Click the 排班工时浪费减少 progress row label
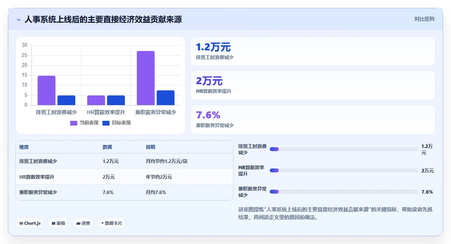Image resolution: width=451 pixels, height=244 pixels. click(x=252, y=149)
